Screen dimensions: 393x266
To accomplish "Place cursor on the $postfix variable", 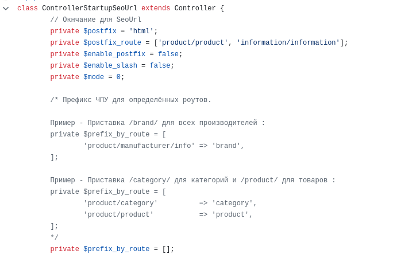I will [x=99, y=32].
